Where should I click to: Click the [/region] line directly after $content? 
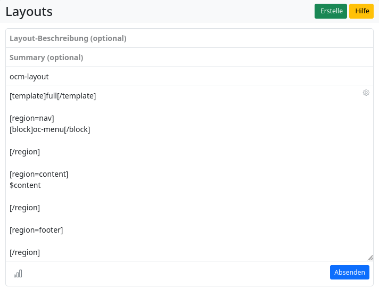(x=24, y=208)
